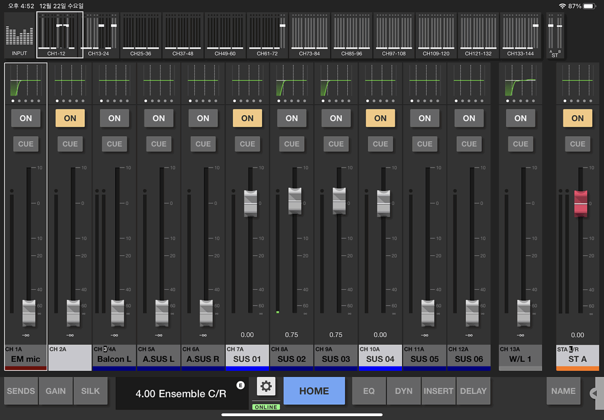This screenshot has width=604, height=420.
Task: Toggle ON for A.SUS L channel
Action: [159, 118]
